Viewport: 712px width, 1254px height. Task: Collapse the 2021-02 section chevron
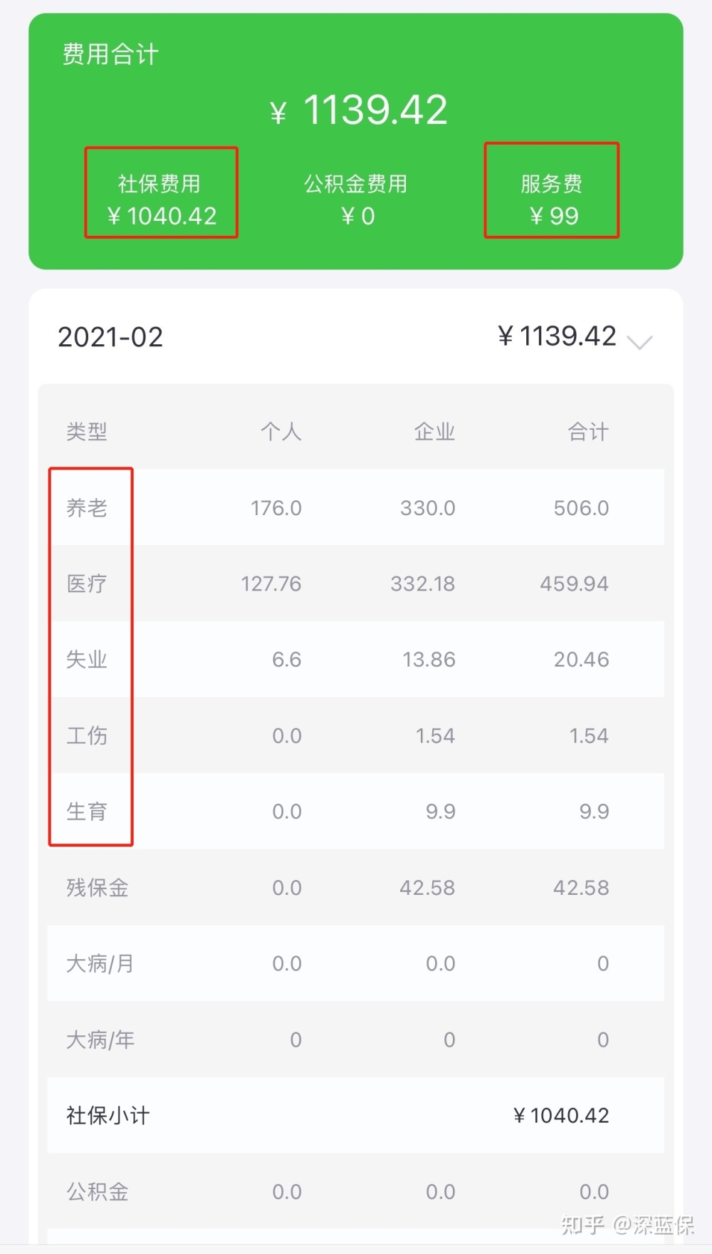639,342
